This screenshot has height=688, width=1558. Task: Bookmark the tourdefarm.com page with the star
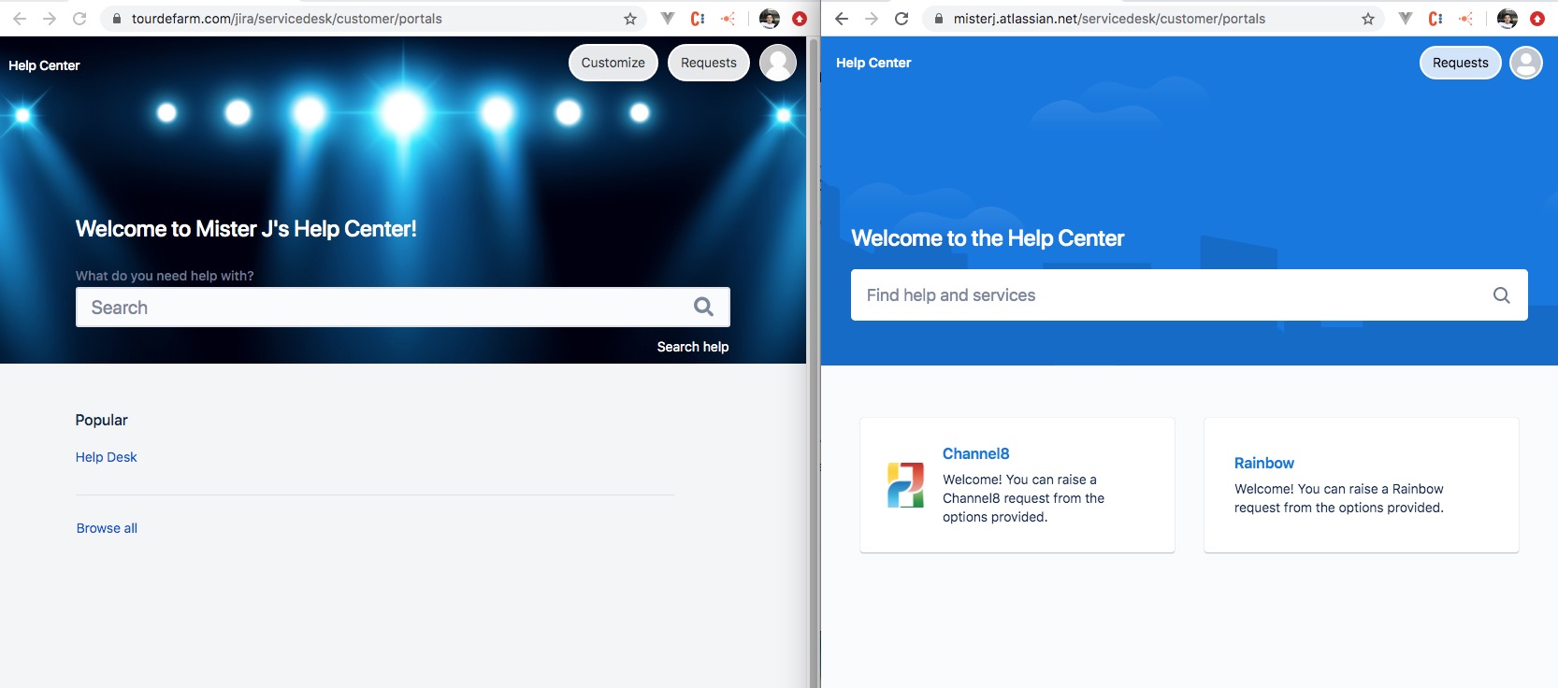(630, 19)
